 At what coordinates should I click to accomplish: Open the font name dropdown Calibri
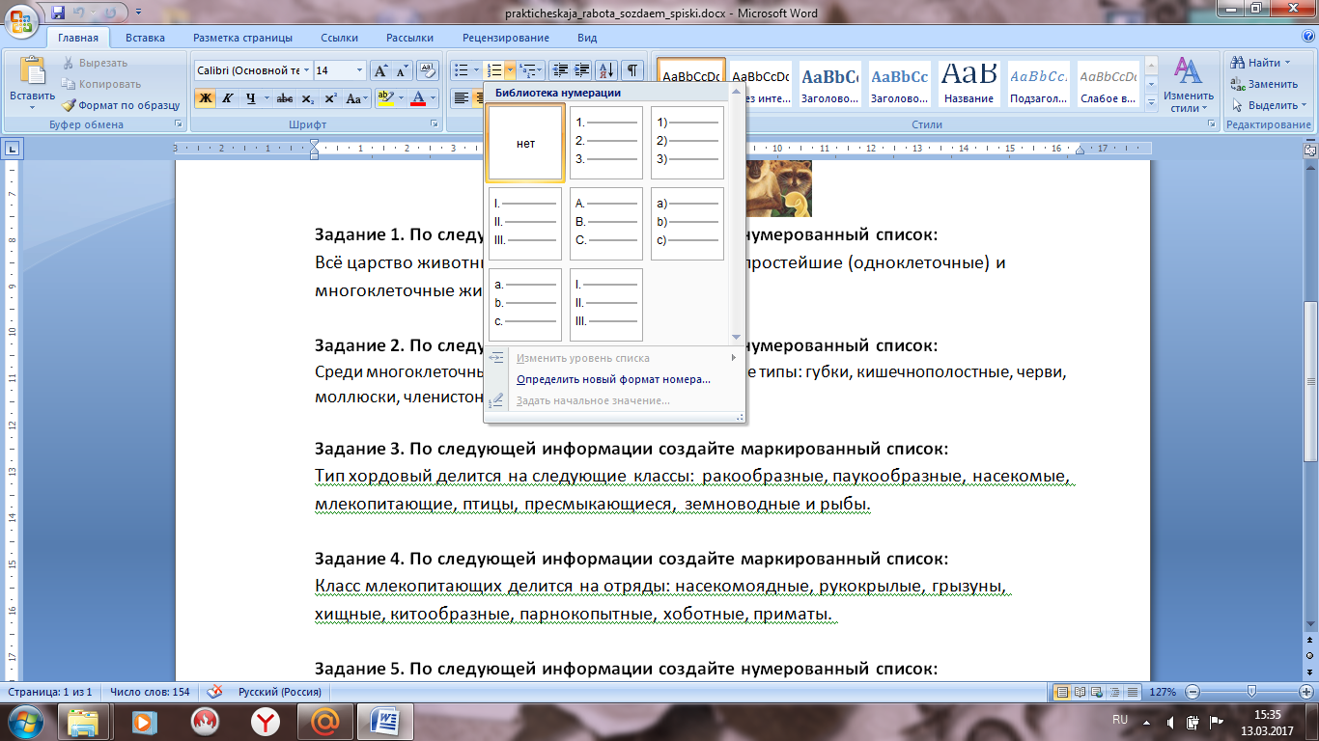307,70
